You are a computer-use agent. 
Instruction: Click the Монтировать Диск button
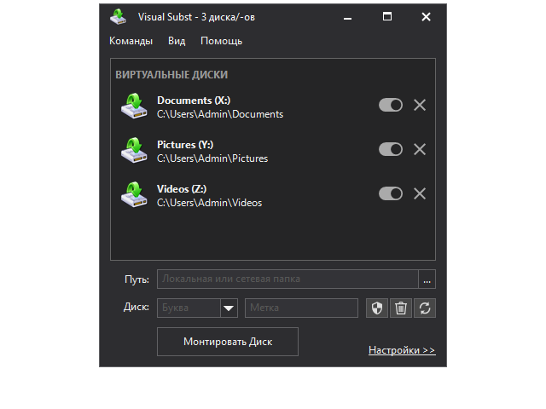[x=228, y=342]
